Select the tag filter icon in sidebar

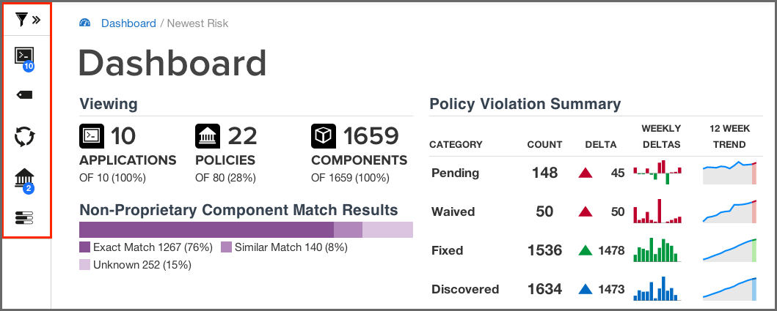(x=25, y=95)
